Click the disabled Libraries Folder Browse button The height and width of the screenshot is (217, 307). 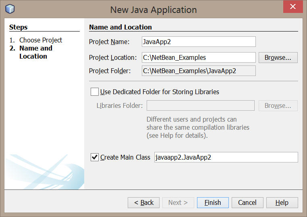[278, 105]
